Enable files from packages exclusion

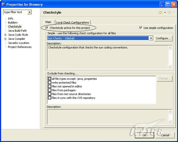tap(49, 90)
